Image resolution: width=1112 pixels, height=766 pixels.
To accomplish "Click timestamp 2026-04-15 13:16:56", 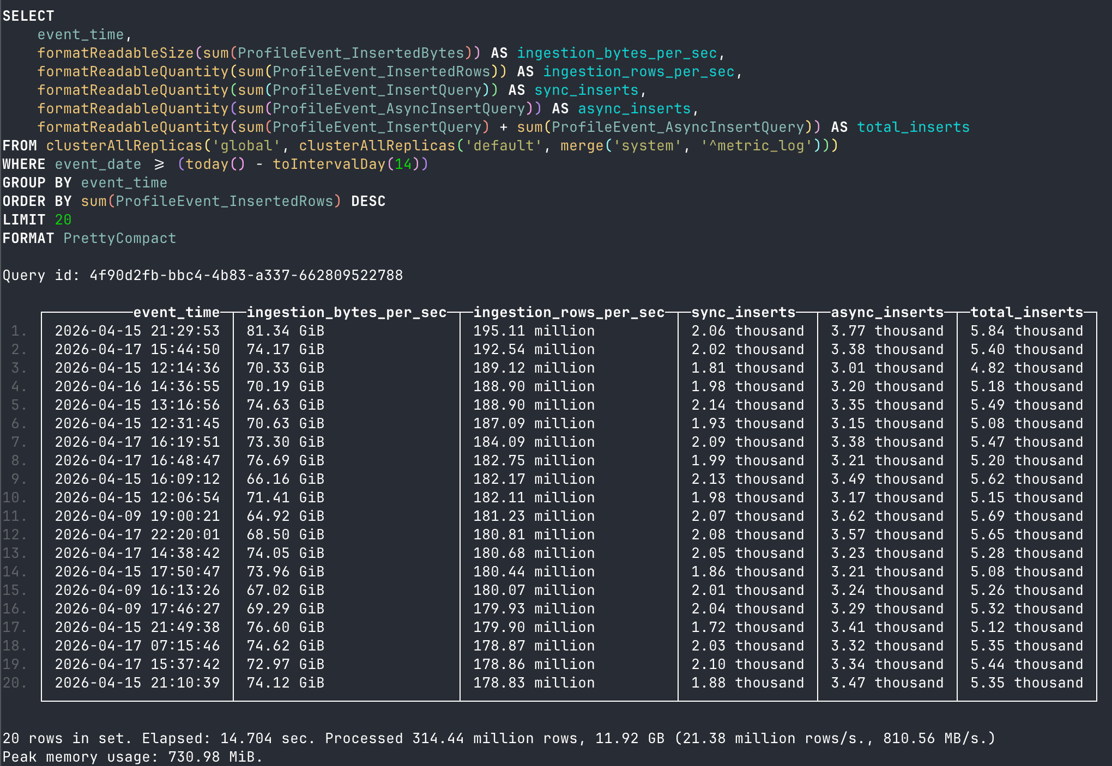I will 137,405.
